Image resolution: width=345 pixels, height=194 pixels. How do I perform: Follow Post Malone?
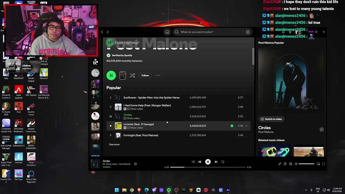click(x=145, y=75)
